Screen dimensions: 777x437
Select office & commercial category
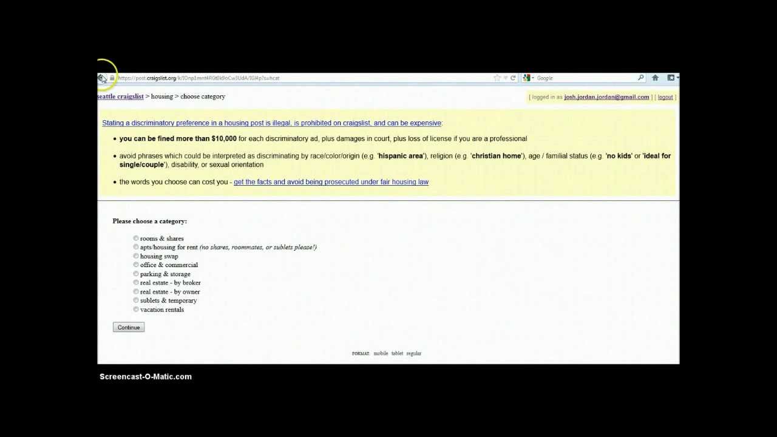click(x=136, y=265)
